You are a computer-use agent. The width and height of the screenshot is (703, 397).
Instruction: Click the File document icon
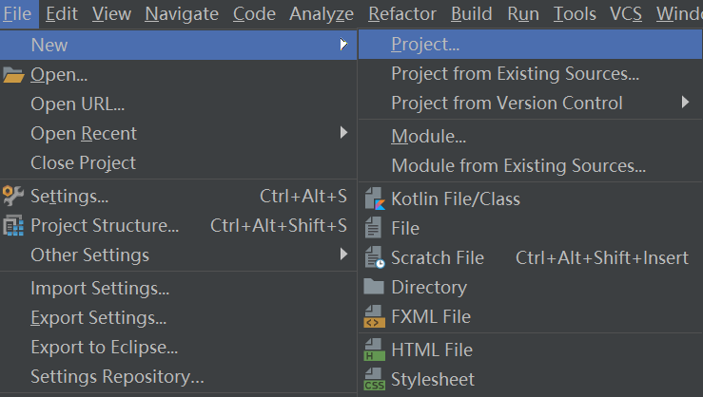375,229
